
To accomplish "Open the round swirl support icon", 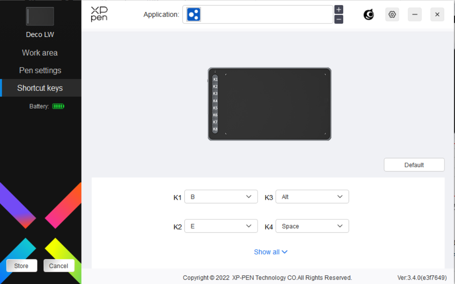I will click(x=369, y=14).
